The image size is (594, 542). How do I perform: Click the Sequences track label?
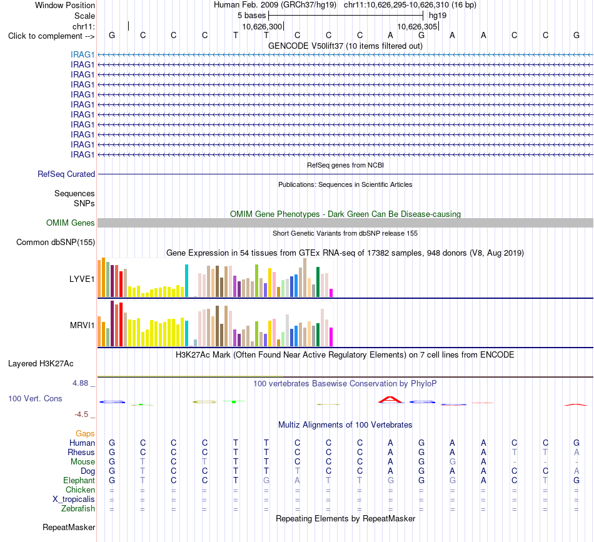tap(74, 194)
